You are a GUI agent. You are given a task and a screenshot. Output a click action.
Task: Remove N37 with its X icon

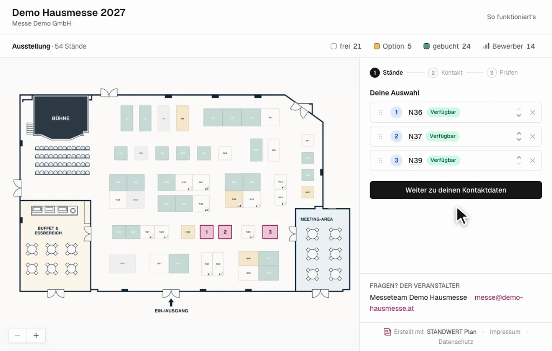tap(532, 136)
